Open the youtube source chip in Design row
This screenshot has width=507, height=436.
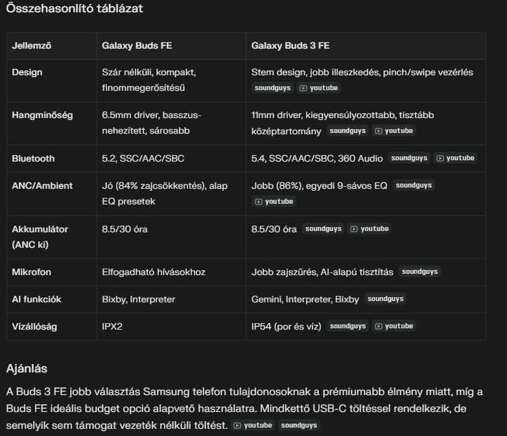click(x=319, y=88)
